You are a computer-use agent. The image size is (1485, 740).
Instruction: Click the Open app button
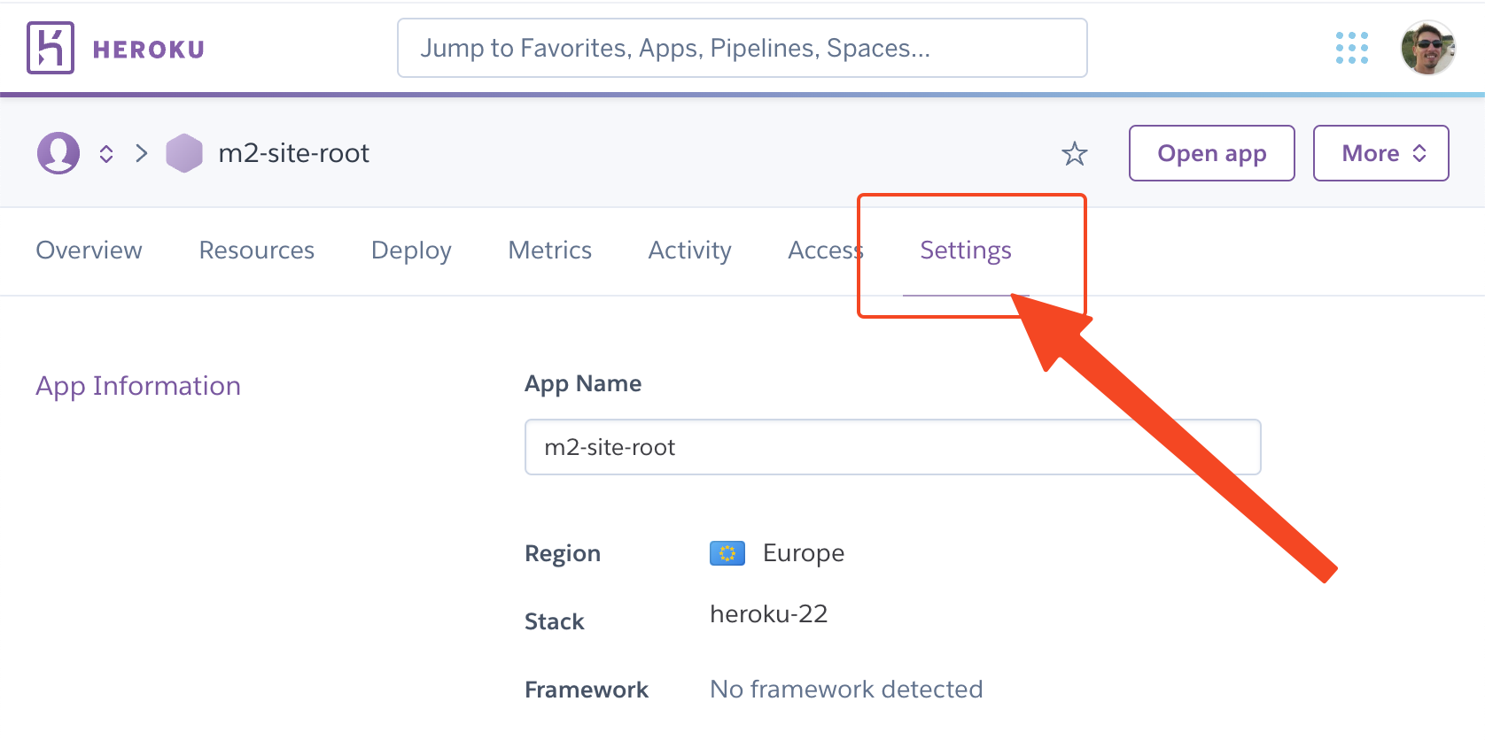[x=1212, y=153]
